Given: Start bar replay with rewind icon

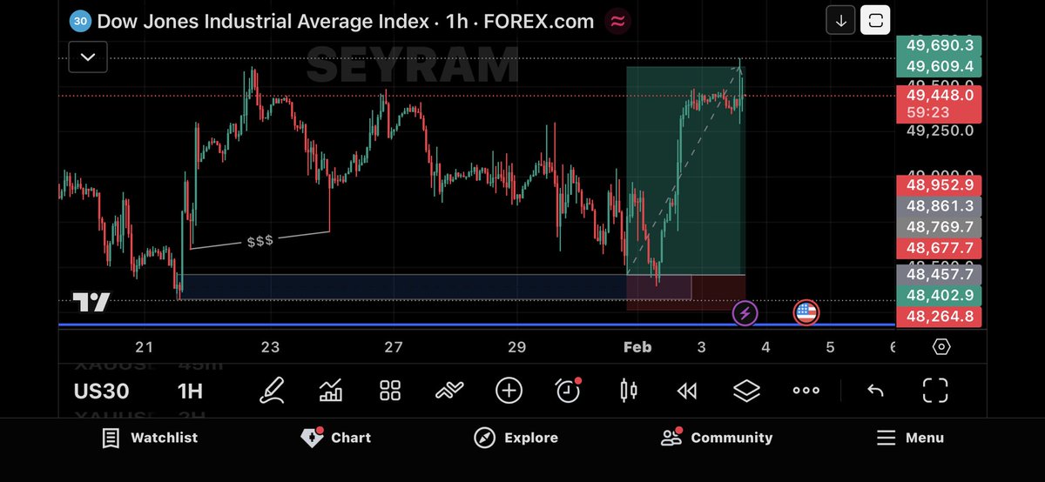Looking at the screenshot, I should tap(687, 391).
